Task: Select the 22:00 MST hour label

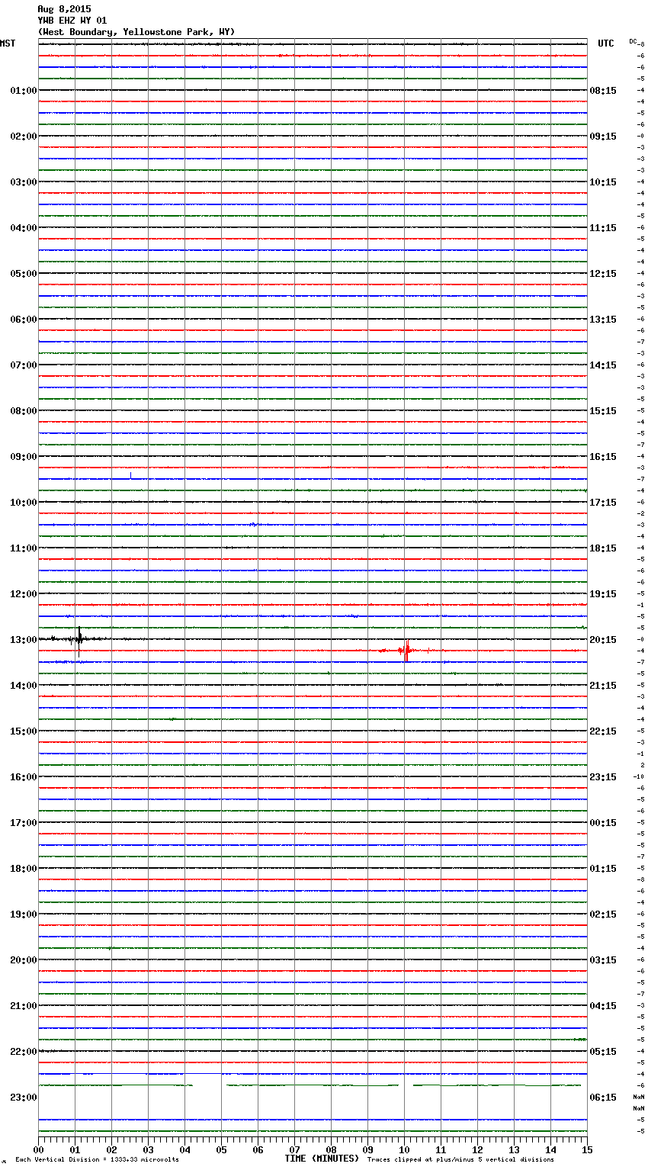Action: [24, 1052]
